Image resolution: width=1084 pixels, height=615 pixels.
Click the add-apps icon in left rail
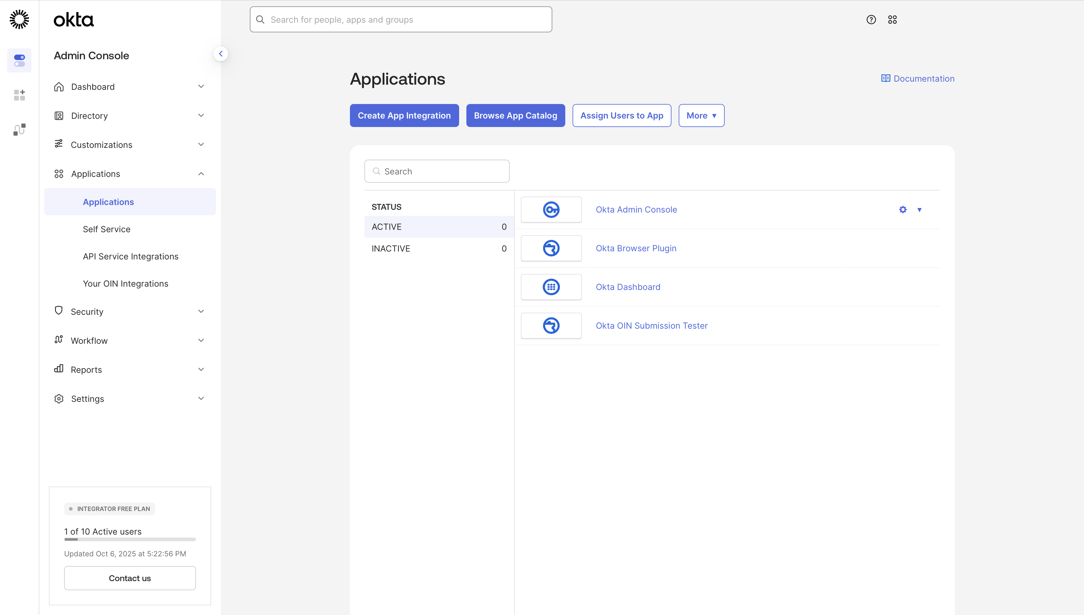click(19, 95)
